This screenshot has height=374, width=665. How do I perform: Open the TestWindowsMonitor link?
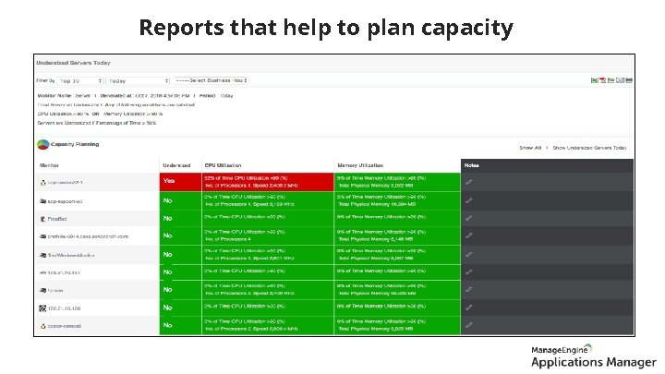coord(71,255)
